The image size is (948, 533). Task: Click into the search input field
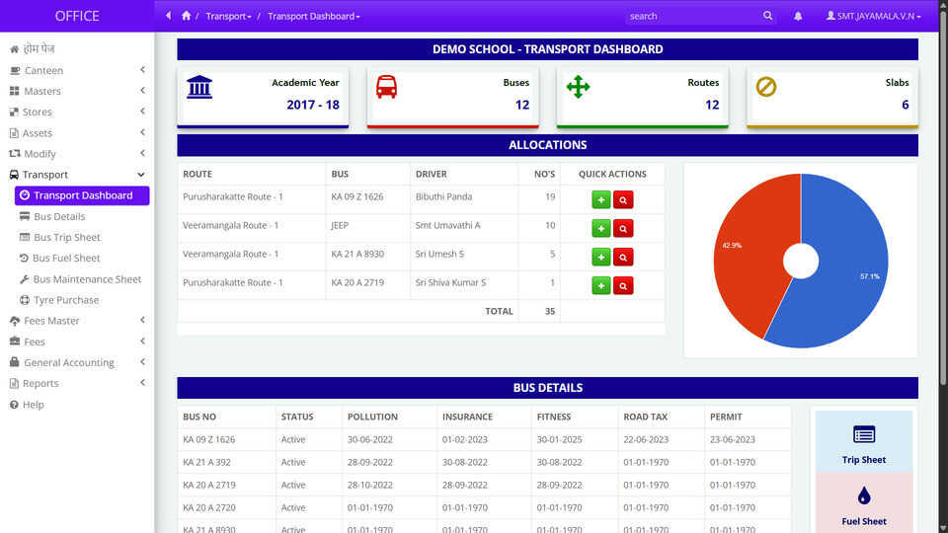click(691, 16)
